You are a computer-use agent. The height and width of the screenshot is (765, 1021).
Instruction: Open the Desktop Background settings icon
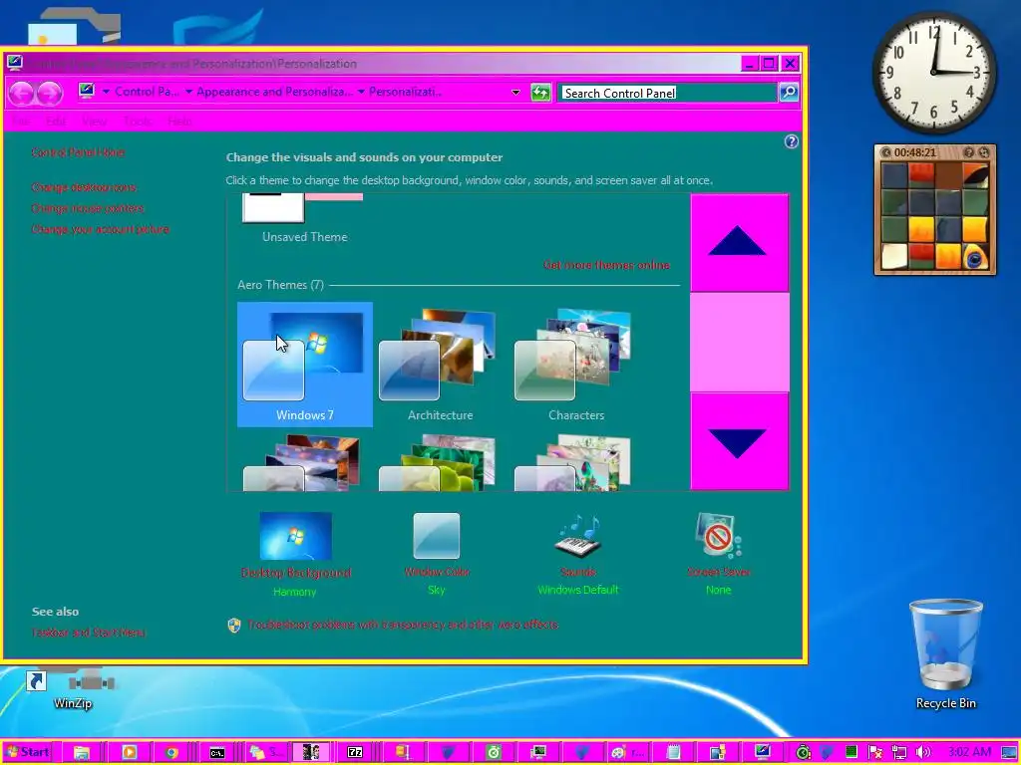(295, 536)
